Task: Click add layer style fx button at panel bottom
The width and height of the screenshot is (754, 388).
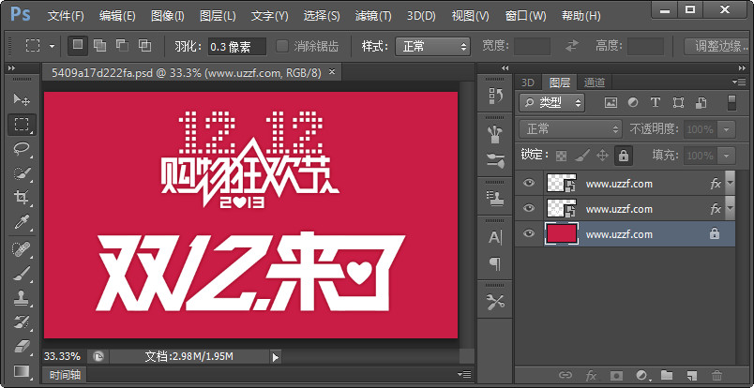Action: pyautogui.click(x=591, y=375)
